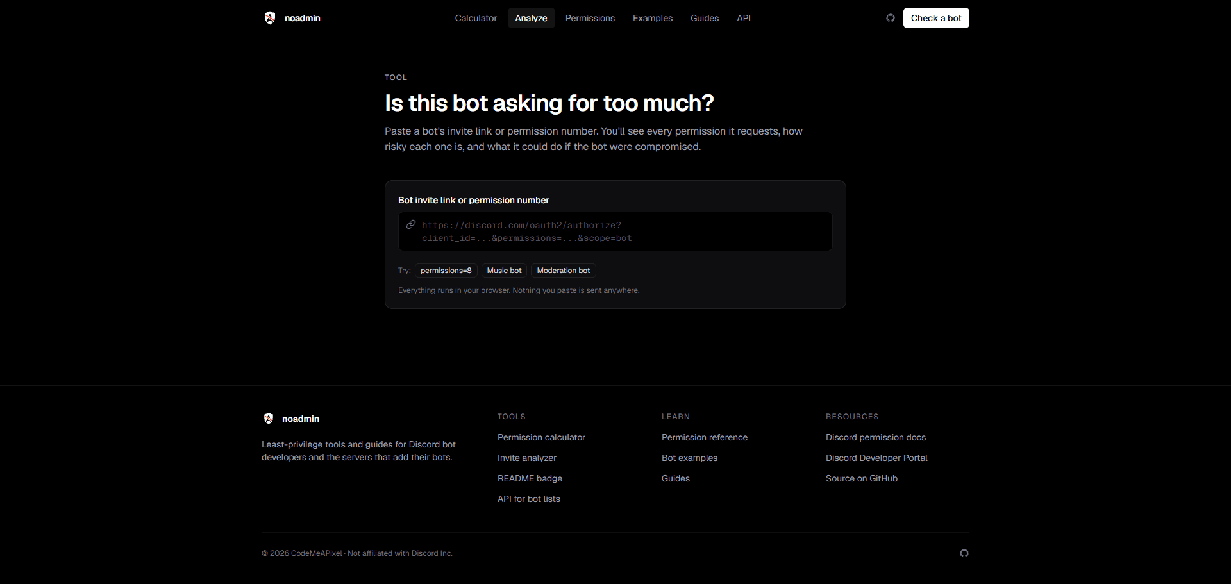Click the noadmin text in footer
This screenshot has height=584, width=1231.
click(x=301, y=419)
